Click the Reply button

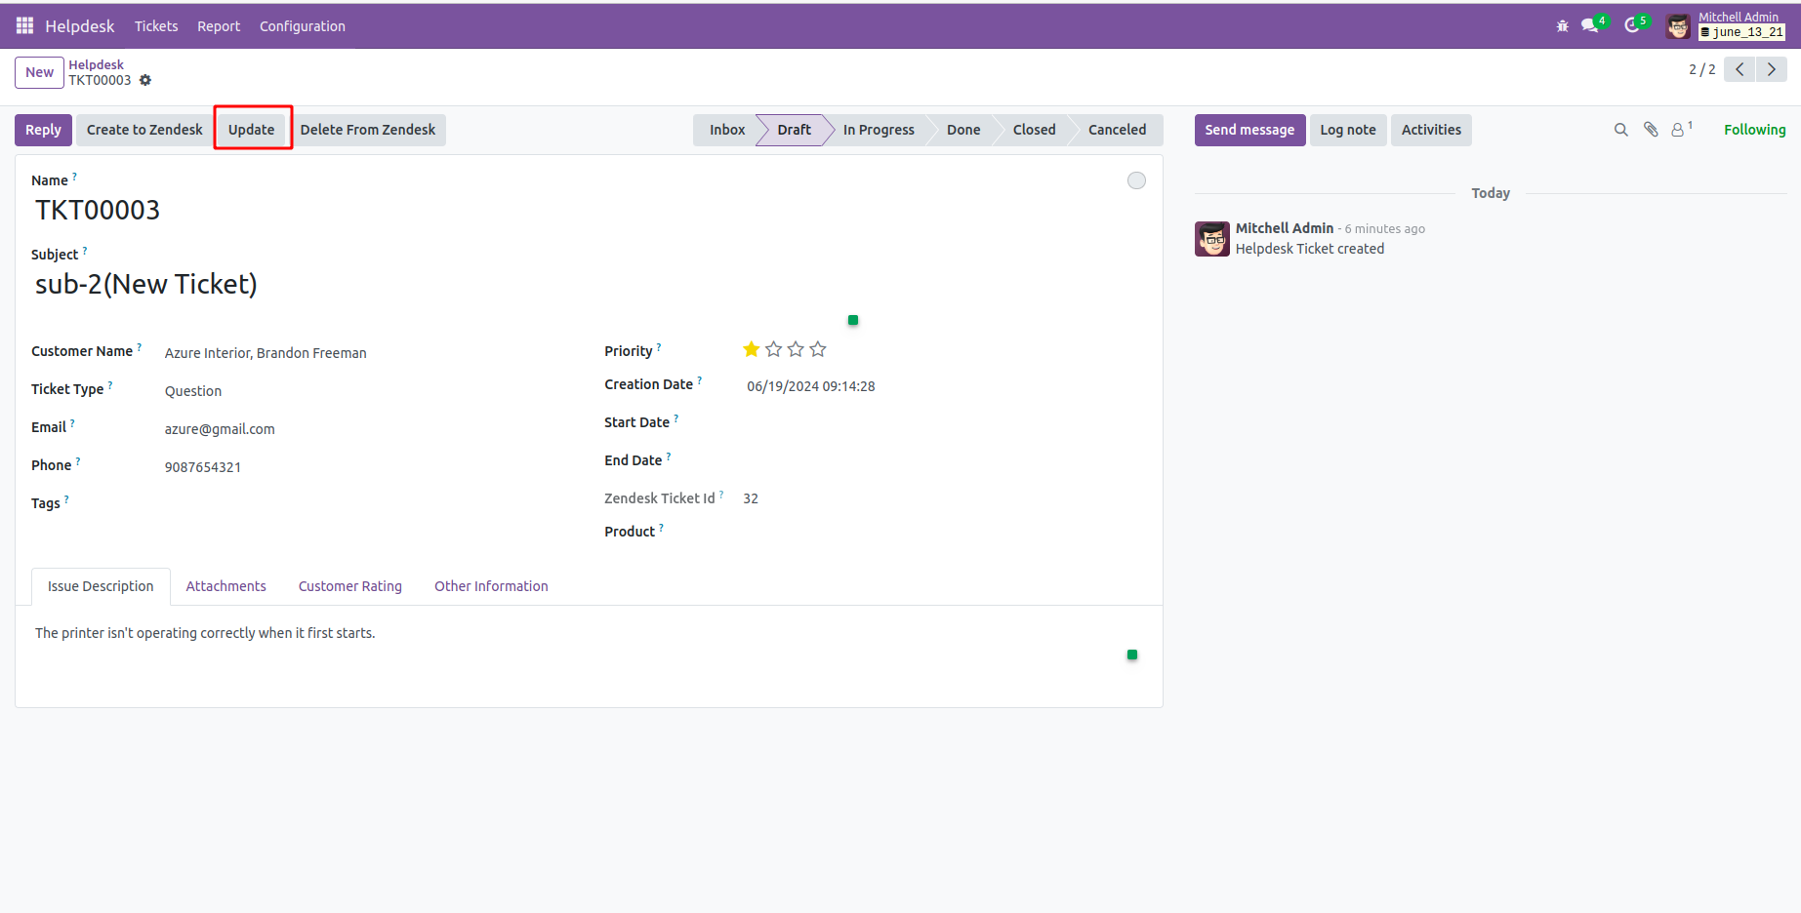43,130
